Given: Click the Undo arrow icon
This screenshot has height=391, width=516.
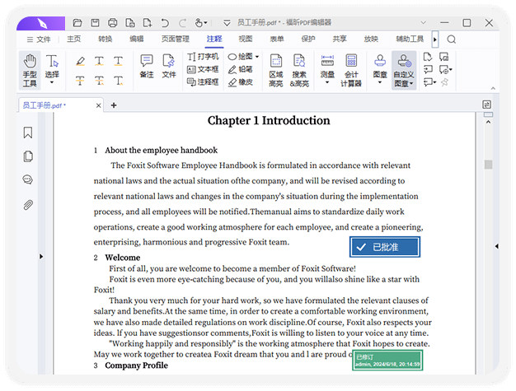Looking at the screenshot, I should [x=165, y=23].
